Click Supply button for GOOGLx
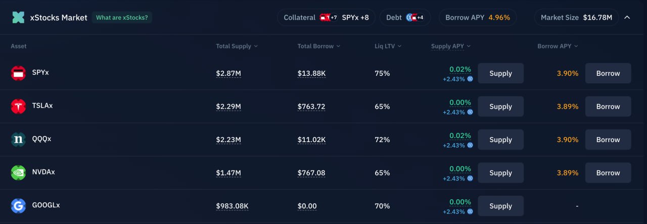 point(500,206)
